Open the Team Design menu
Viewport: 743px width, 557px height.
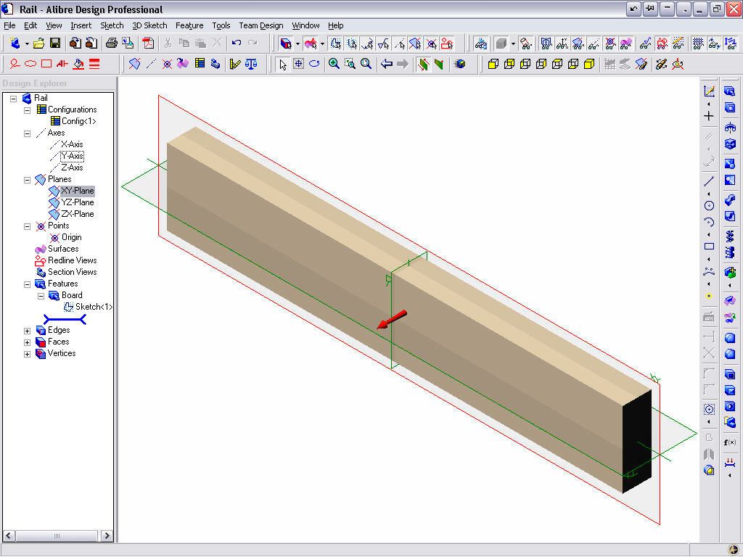(x=260, y=25)
